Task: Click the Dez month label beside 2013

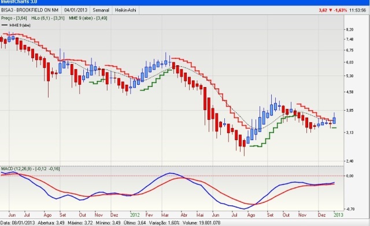Action: (322, 215)
